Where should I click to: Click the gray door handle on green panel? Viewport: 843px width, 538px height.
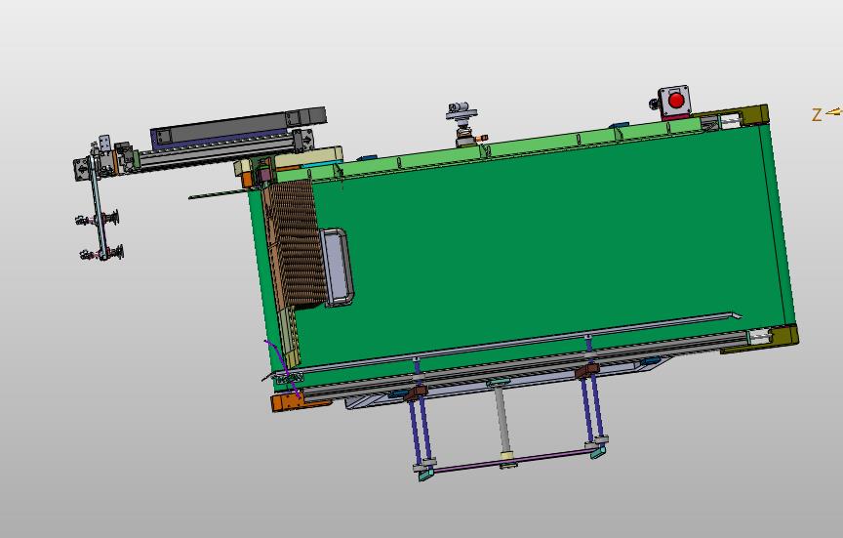(337, 268)
